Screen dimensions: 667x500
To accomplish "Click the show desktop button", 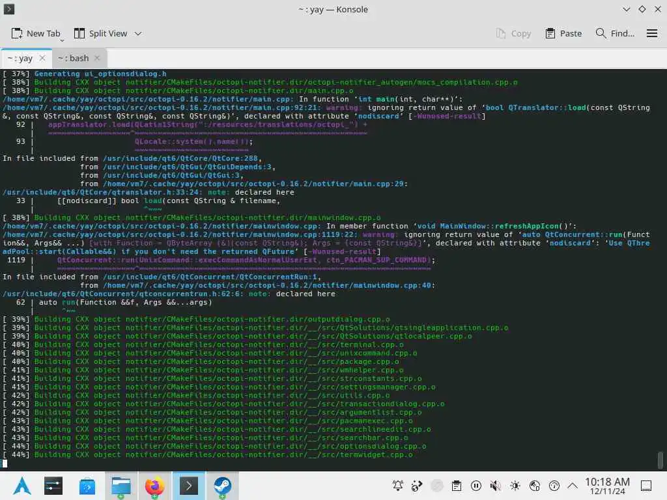I will [x=646, y=486].
